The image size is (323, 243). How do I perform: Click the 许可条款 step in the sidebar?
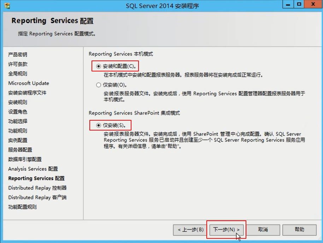18,64
